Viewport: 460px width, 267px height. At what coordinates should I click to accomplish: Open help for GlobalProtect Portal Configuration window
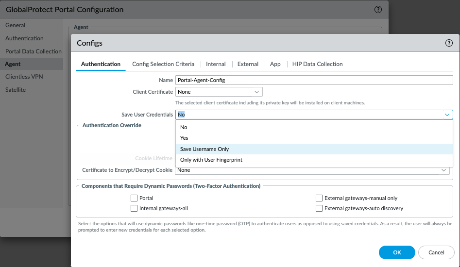[x=378, y=9]
